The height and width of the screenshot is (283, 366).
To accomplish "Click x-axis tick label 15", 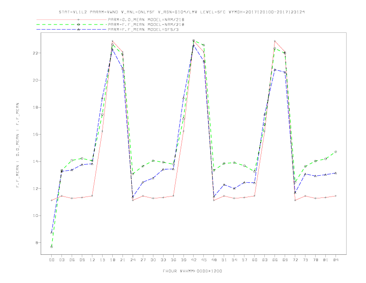I will click(x=102, y=260).
